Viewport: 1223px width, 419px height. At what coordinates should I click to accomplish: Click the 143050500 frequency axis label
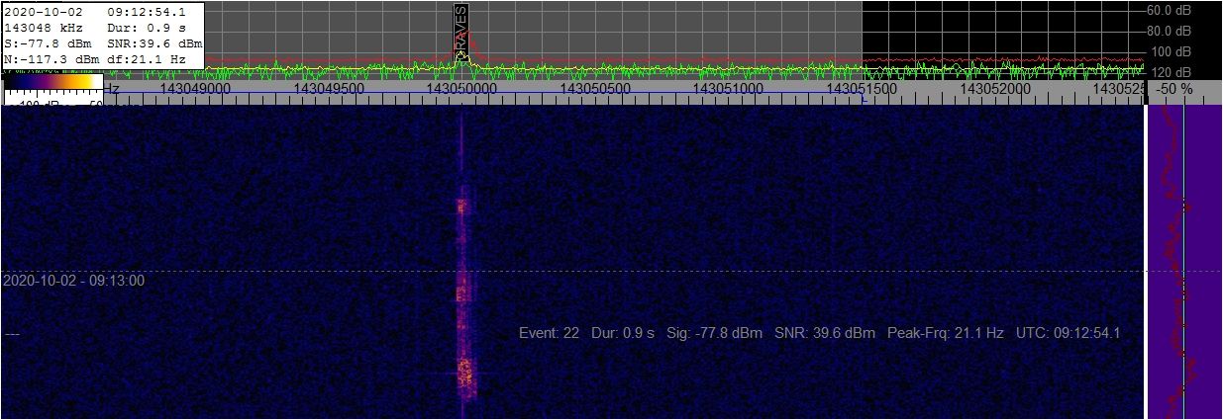coord(596,89)
